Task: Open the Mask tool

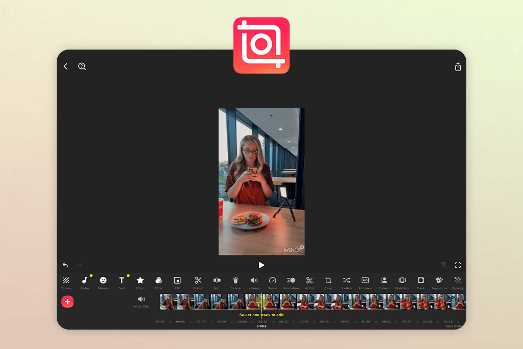Action: [421, 283]
